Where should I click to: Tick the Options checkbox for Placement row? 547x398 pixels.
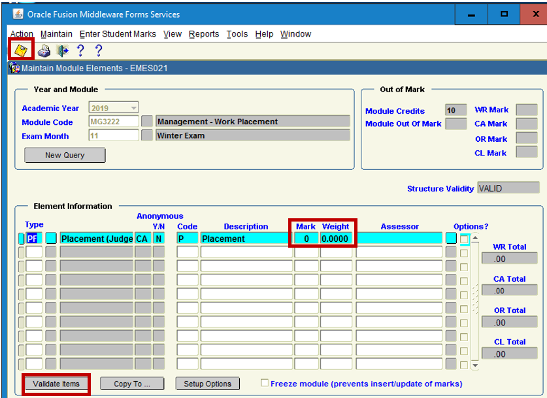(464, 239)
